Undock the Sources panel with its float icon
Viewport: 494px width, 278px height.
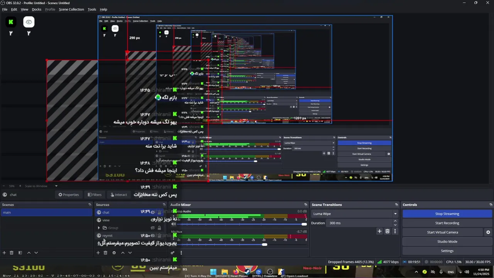(164, 205)
